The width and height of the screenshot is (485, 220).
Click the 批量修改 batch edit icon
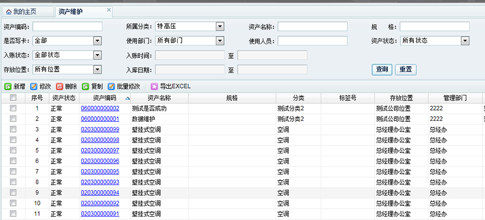[111, 86]
